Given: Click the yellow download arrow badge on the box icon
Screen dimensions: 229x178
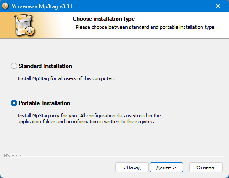Looking at the screenshot, I should pyautogui.click(x=29, y=31).
